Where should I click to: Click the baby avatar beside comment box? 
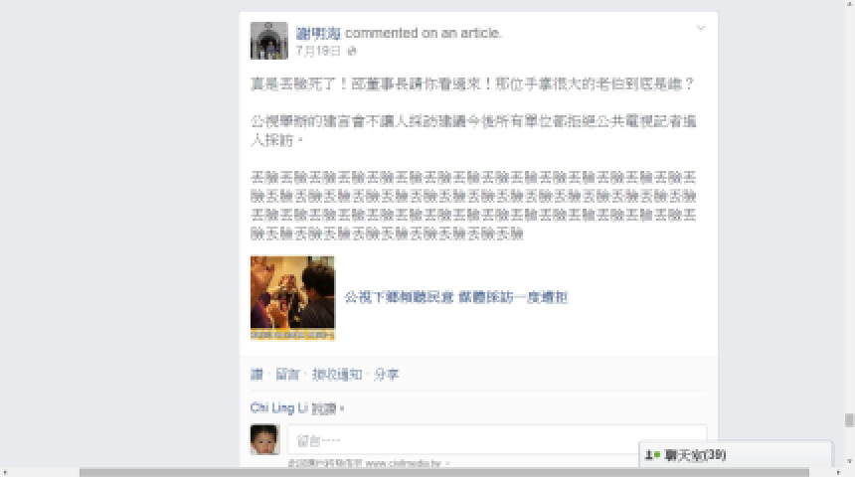[264, 439]
